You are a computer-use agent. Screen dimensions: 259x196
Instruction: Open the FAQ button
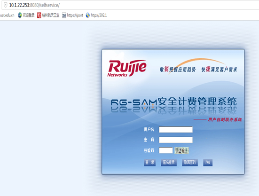208,163
